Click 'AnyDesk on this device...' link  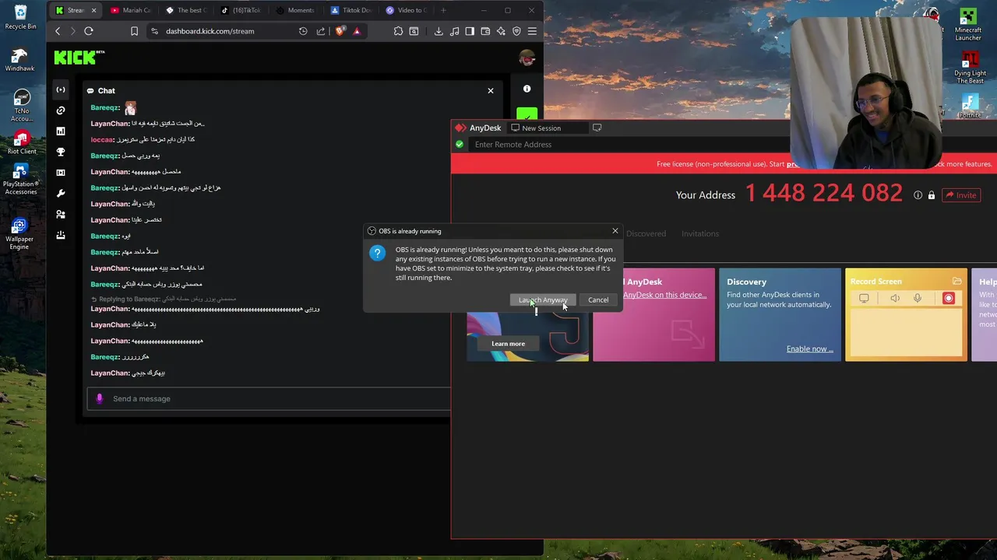664,295
